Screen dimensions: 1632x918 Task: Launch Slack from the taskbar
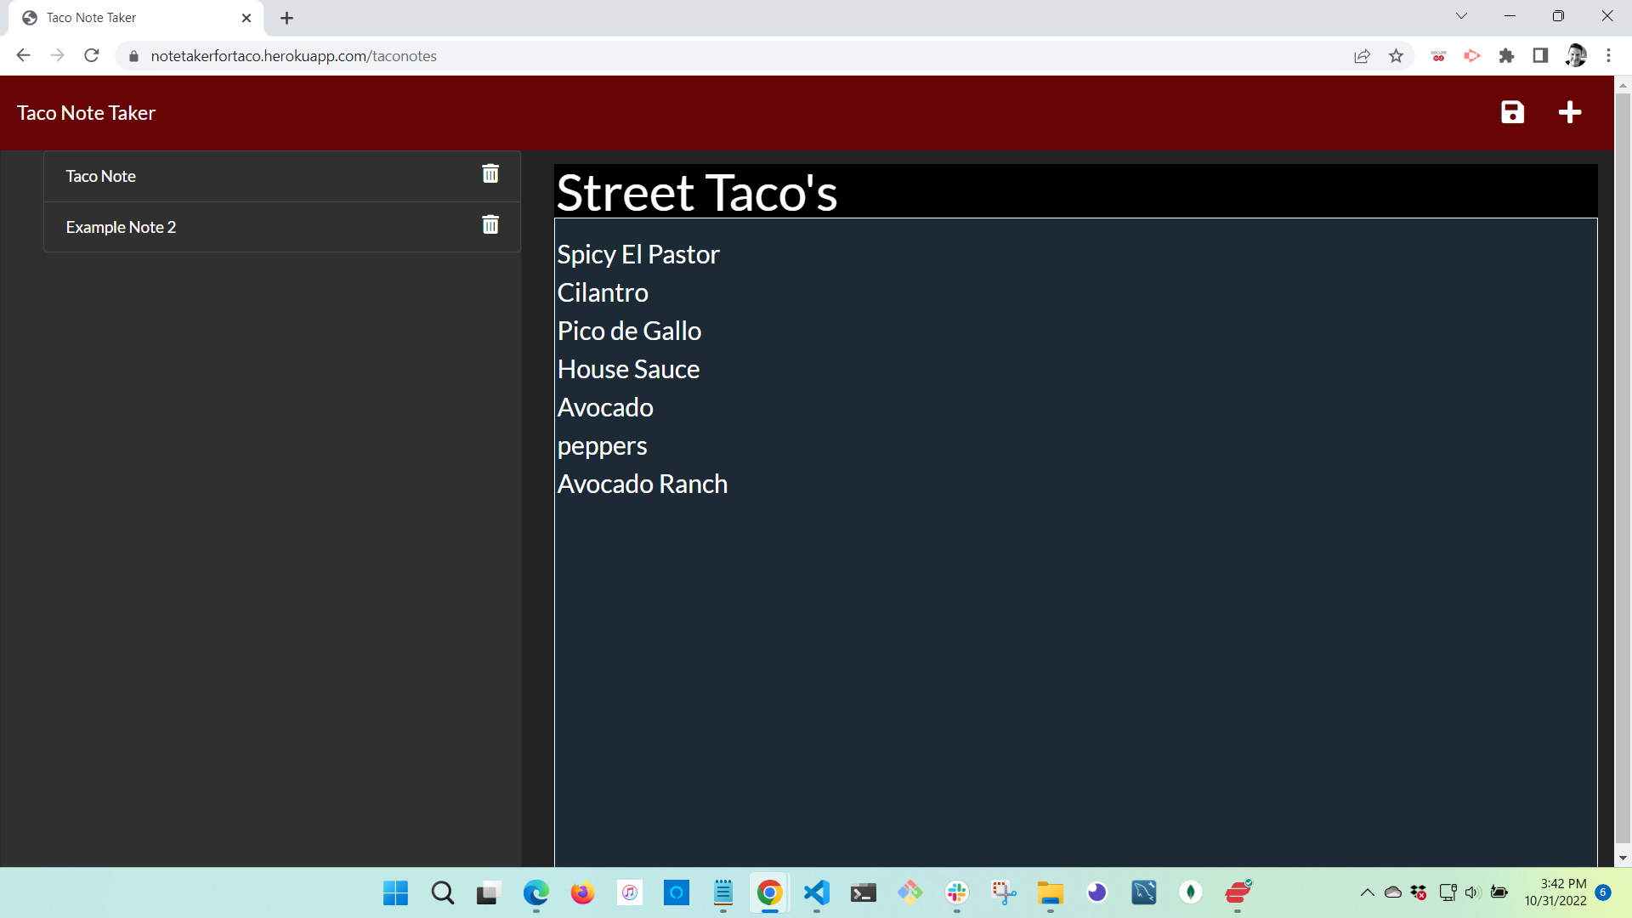tap(957, 893)
